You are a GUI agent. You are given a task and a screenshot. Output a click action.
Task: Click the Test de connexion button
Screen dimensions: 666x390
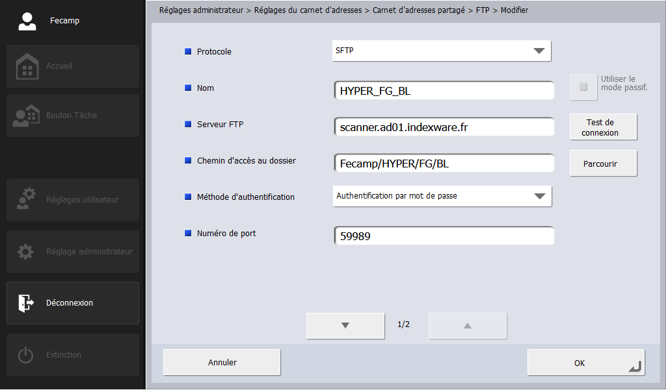tap(603, 127)
